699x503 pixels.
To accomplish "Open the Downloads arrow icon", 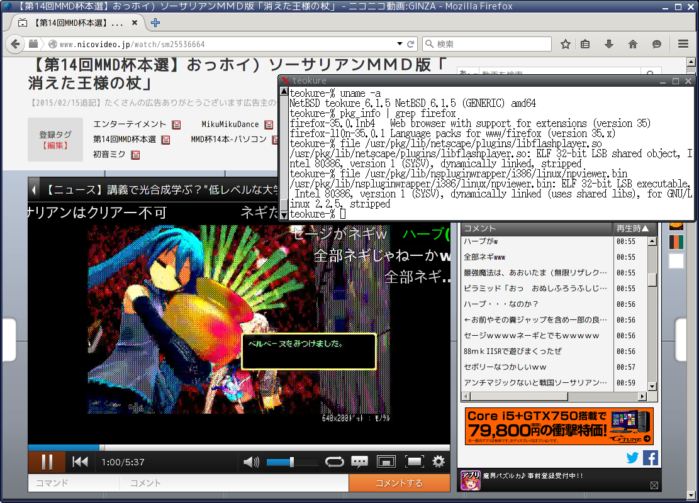I will (609, 43).
